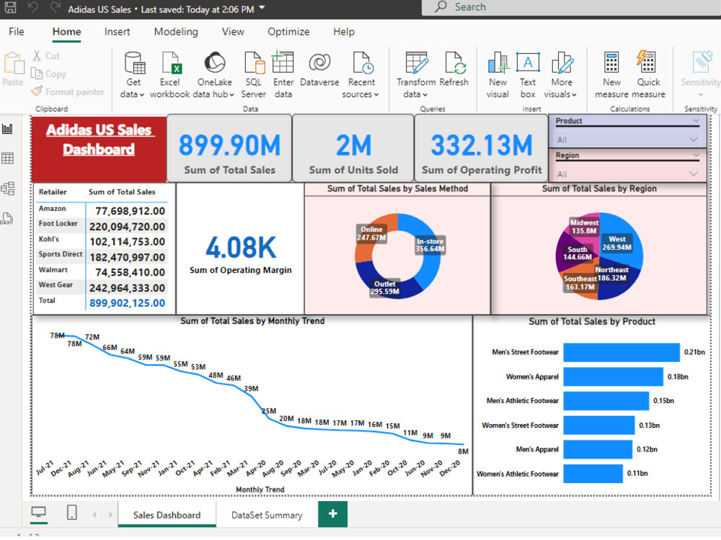Click Paste clipboard icon

pos(14,63)
